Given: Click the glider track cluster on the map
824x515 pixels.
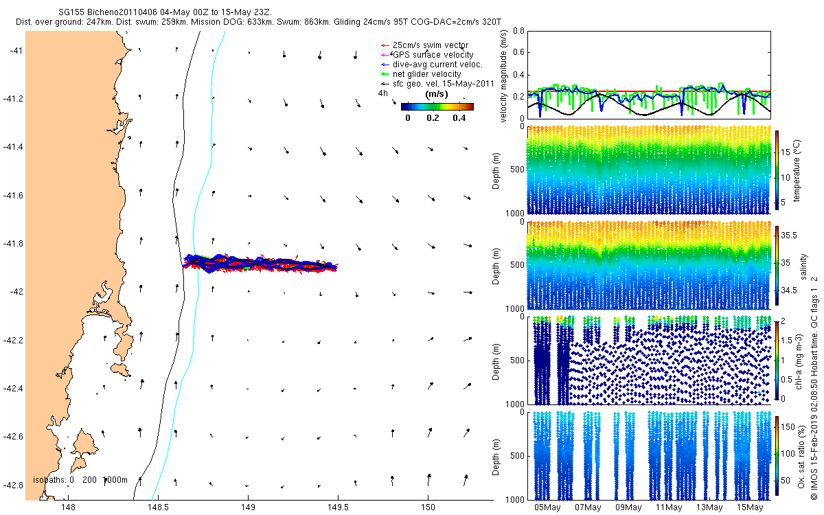Looking at the screenshot, I should (260, 263).
